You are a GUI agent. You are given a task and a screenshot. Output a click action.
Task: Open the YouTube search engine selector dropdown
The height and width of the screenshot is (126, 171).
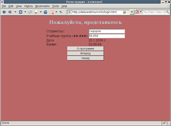click(x=141, y=12)
